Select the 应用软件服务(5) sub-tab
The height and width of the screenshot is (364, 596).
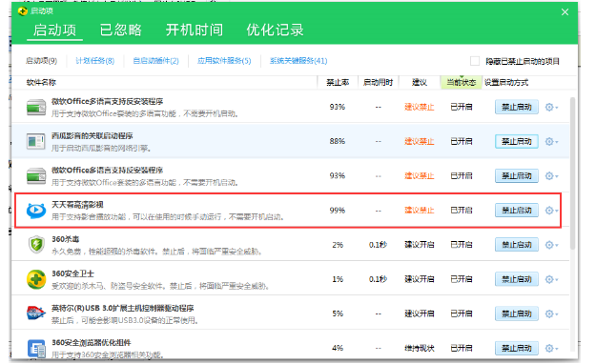coord(224,61)
